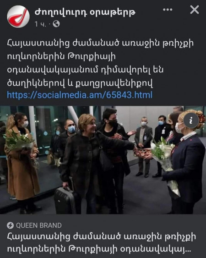Screen dimensions: 206x258
Task: Open the page's red logo profile picture
Action: [18, 16]
